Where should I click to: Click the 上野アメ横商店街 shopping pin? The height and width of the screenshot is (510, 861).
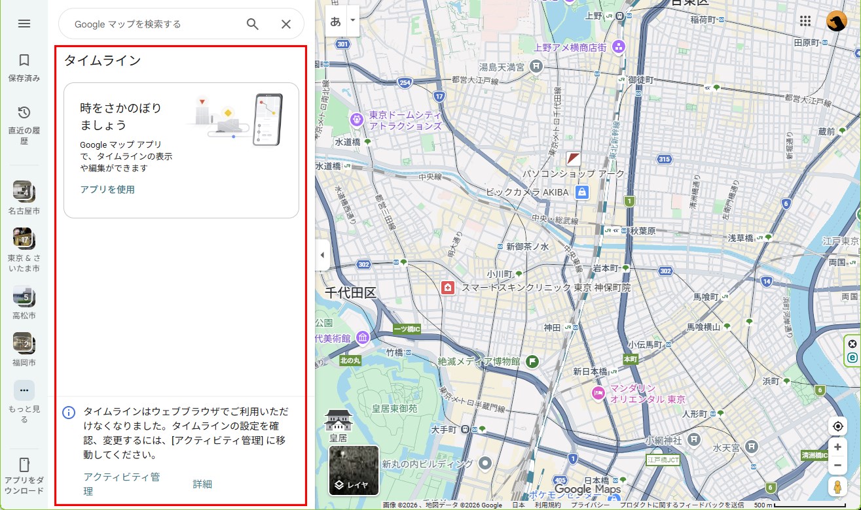[x=619, y=47]
